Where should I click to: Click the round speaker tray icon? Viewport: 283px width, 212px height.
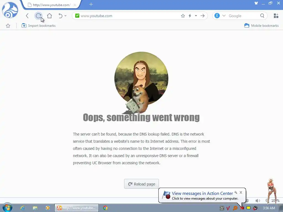coord(255,208)
